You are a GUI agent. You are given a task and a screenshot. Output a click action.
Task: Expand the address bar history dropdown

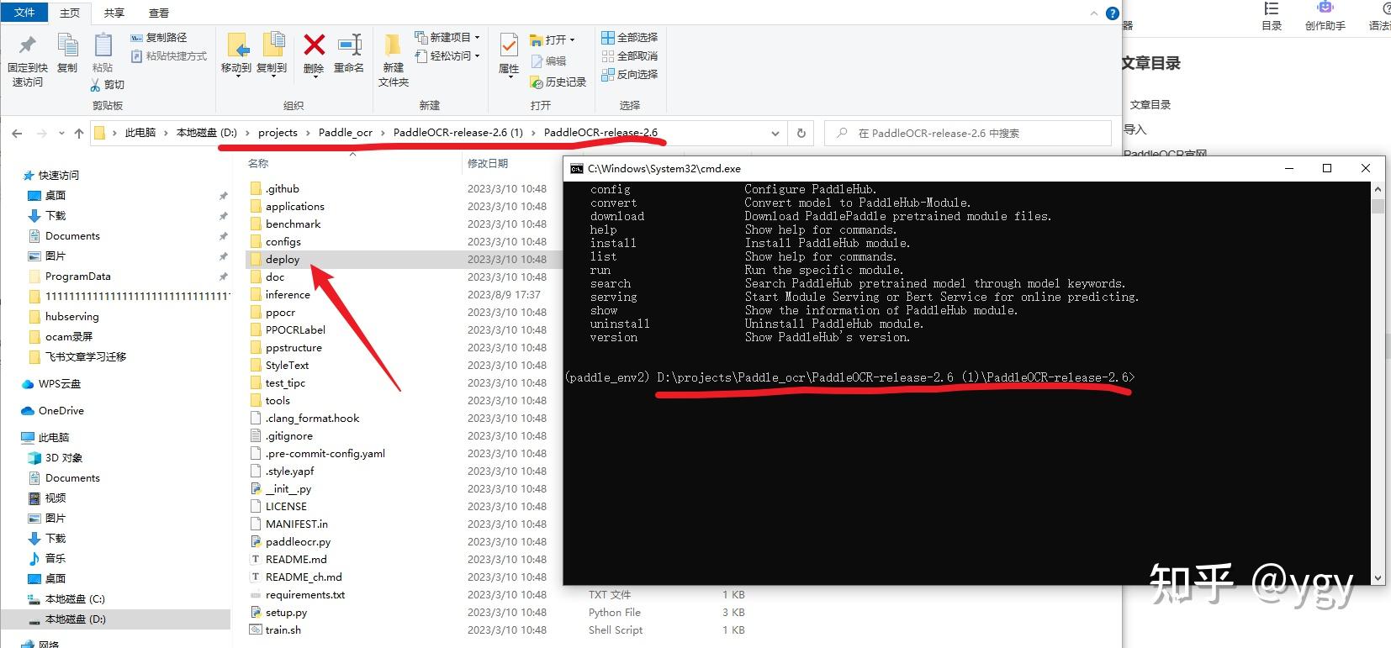(775, 134)
